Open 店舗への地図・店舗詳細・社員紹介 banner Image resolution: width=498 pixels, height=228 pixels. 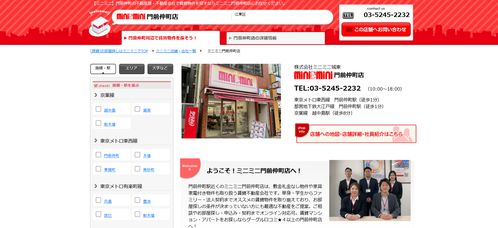[x=356, y=133]
